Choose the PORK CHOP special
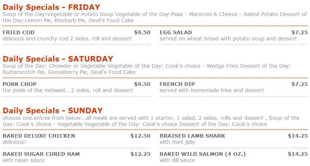 (19, 84)
